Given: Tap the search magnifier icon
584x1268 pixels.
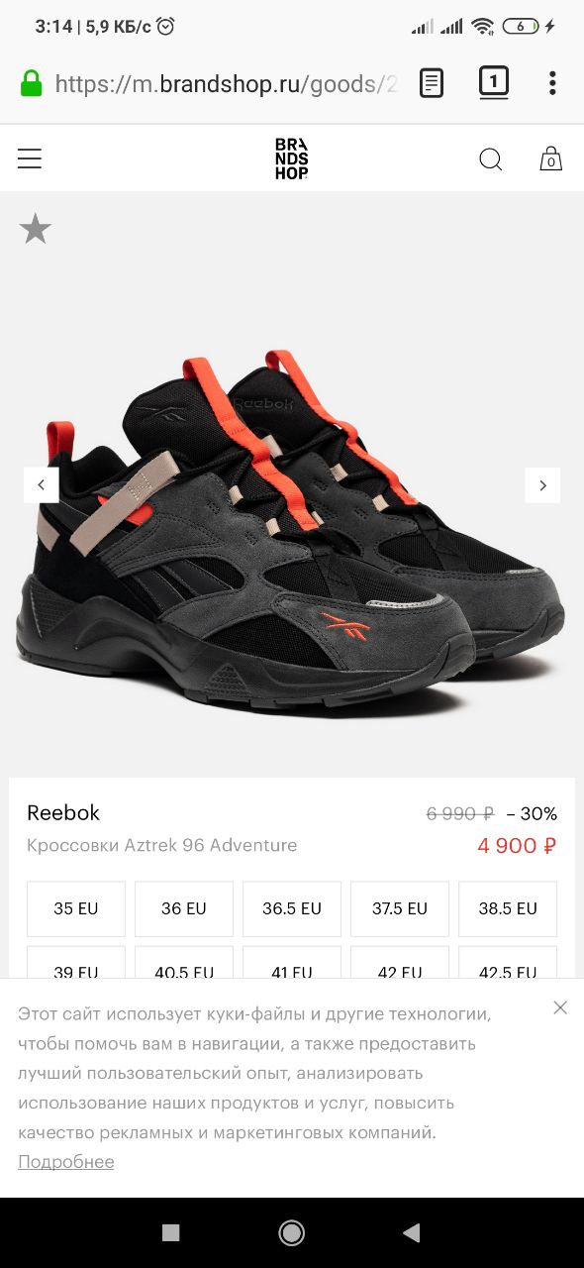Looking at the screenshot, I should pos(491,158).
